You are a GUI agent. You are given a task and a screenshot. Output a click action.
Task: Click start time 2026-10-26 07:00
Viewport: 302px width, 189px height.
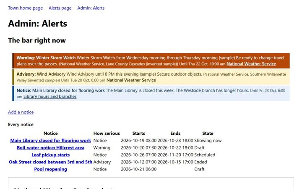pos(139,155)
